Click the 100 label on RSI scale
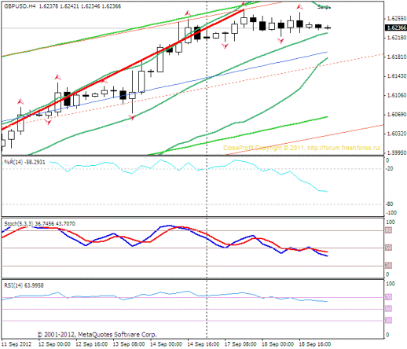Image resolution: width=407 pixels, height=349 pixels. tap(390, 284)
